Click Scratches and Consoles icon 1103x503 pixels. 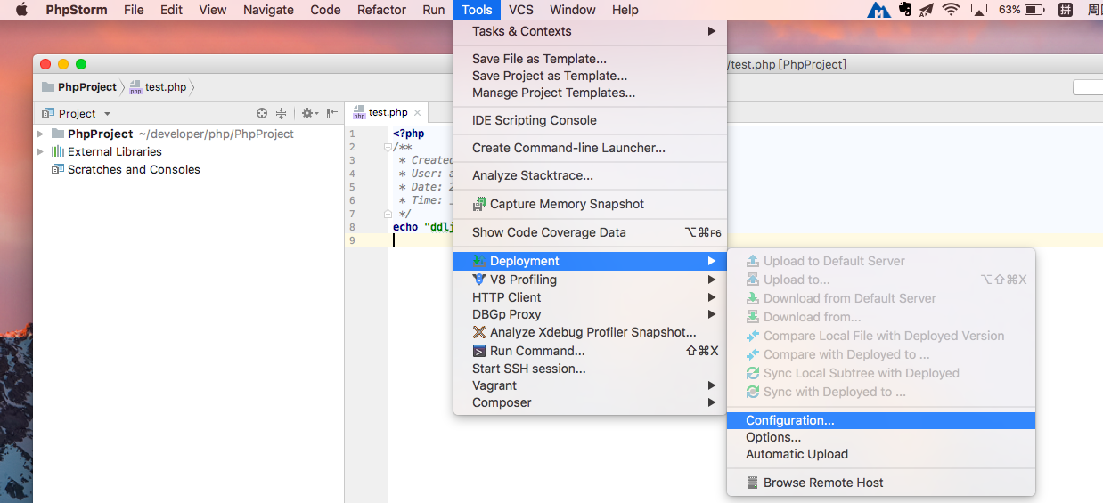coord(58,169)
